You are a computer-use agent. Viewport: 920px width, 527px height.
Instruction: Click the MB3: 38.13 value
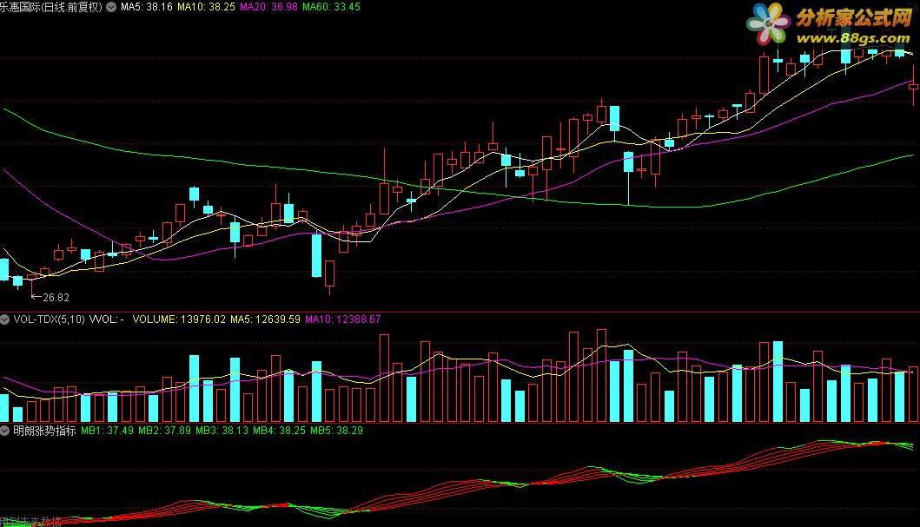tap(222, 431)
